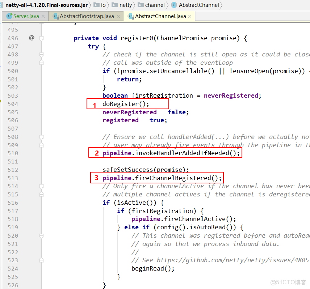This screenshot has height=289, width=310.
Task: Click the jar file icon in breadcrumb
Action: click(x=1, y=5)
